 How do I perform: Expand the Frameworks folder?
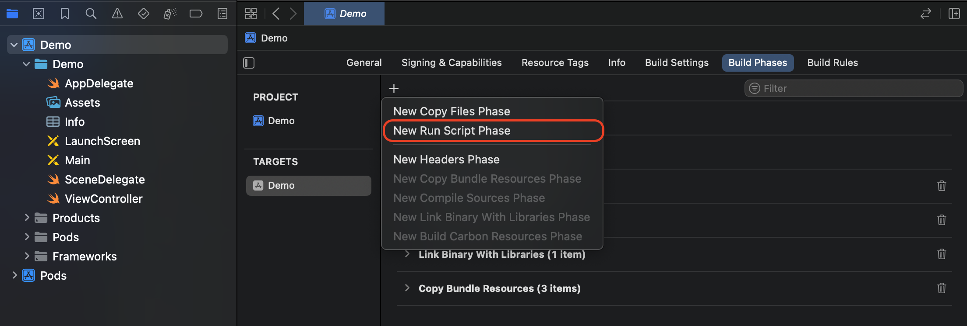[x=27, y=256]
